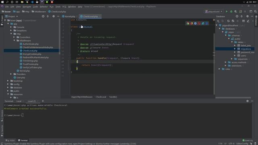Screen dimensions: 258x145
Task: Open in Edge browser icon in editor
Action: click(207, 23)
